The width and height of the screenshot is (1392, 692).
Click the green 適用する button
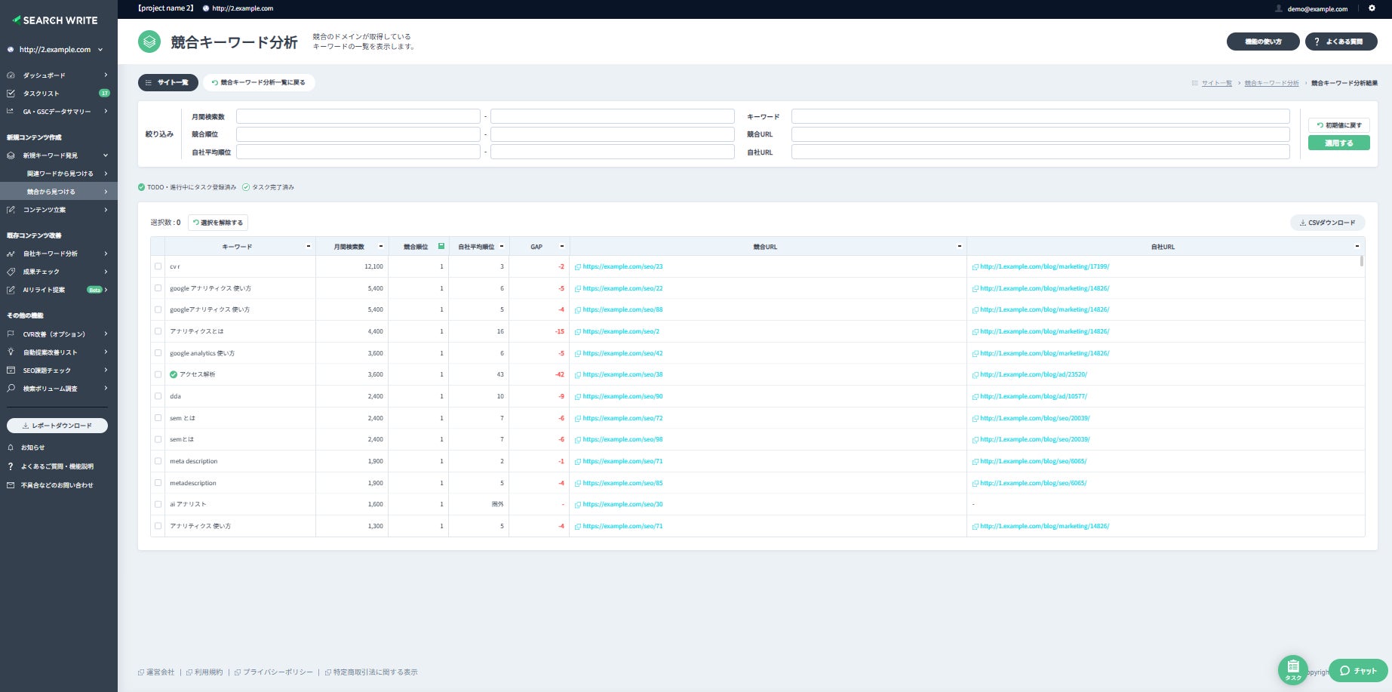(1338, 143)
